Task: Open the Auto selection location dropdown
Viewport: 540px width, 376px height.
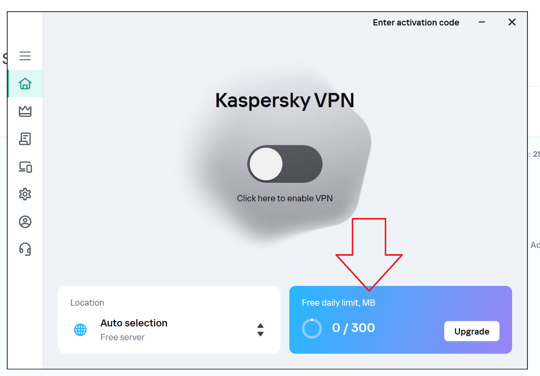Action: 169,330
